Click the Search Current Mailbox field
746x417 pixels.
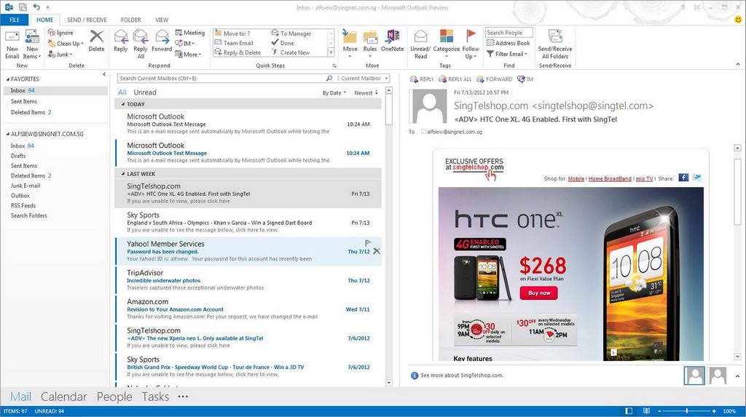click(x=221, y=78)
